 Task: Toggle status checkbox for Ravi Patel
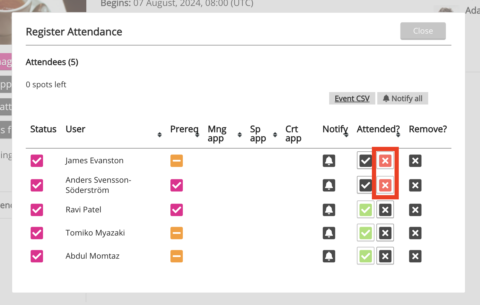[x=37, y=210]
